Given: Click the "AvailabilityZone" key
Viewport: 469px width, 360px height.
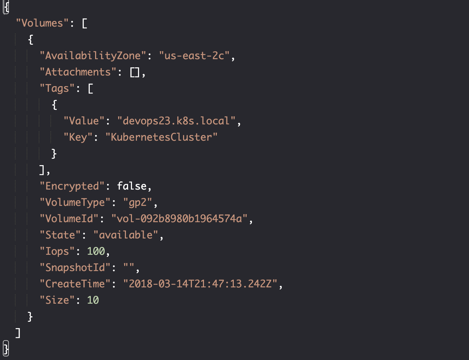Looking at the screenshot, I should click(x=93, y=56).
